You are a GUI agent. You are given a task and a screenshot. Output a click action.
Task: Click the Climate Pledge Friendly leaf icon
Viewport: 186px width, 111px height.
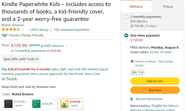point(5,35)
